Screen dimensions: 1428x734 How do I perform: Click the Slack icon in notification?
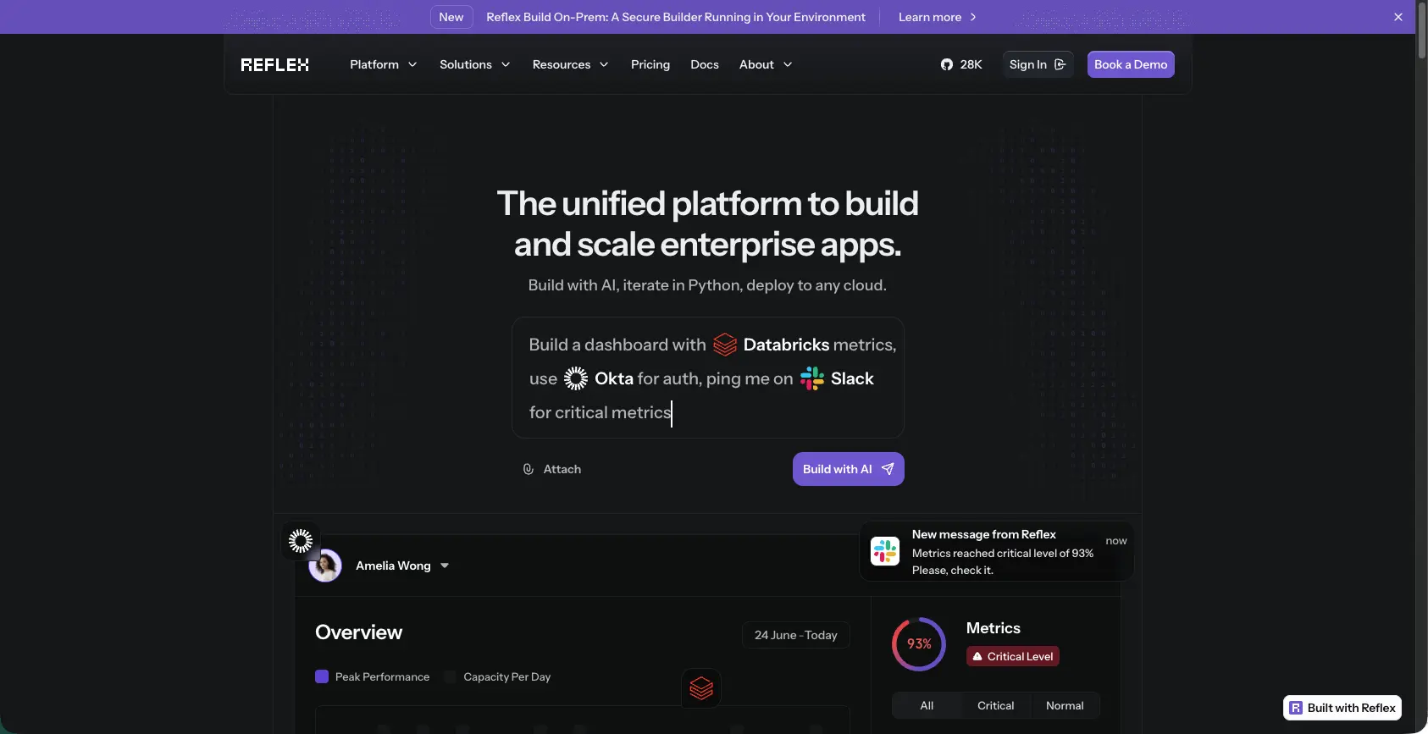pos(885,551)
